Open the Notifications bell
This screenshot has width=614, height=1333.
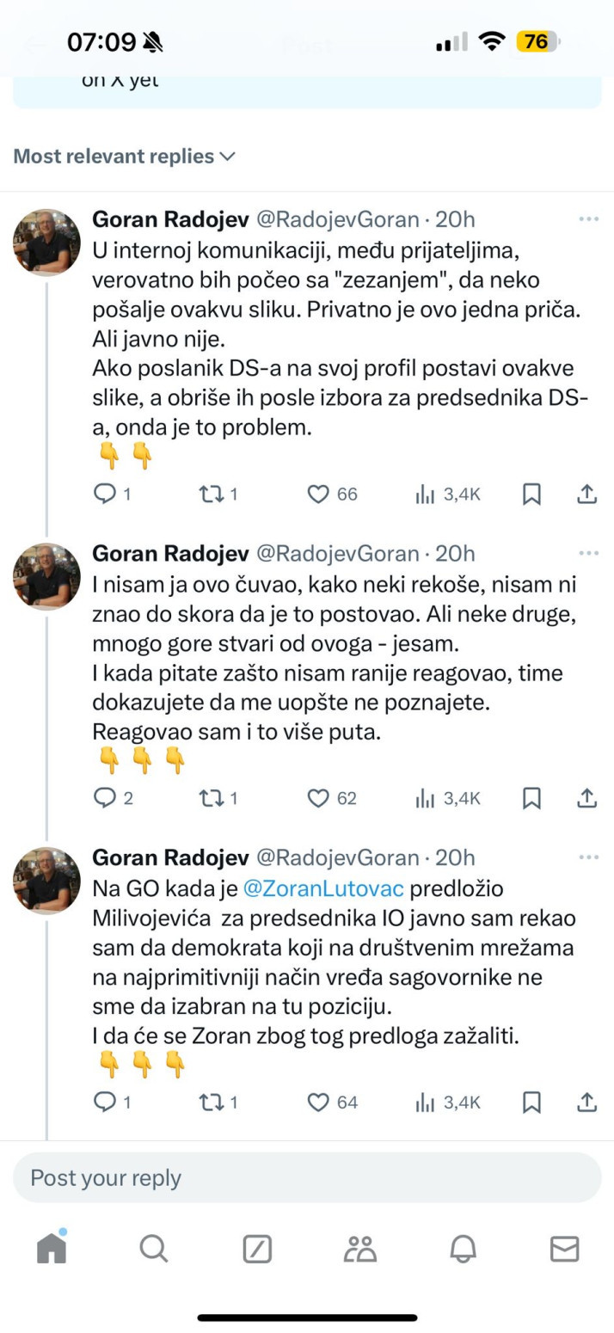(463, 1249)
